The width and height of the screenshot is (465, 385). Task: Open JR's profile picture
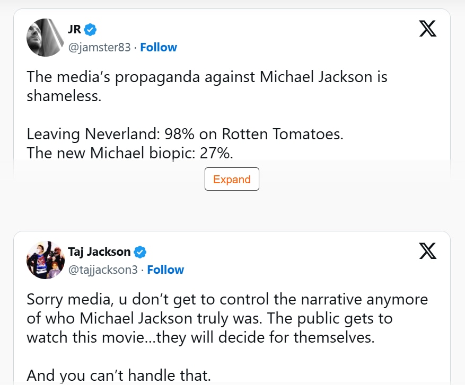(46, 38)
